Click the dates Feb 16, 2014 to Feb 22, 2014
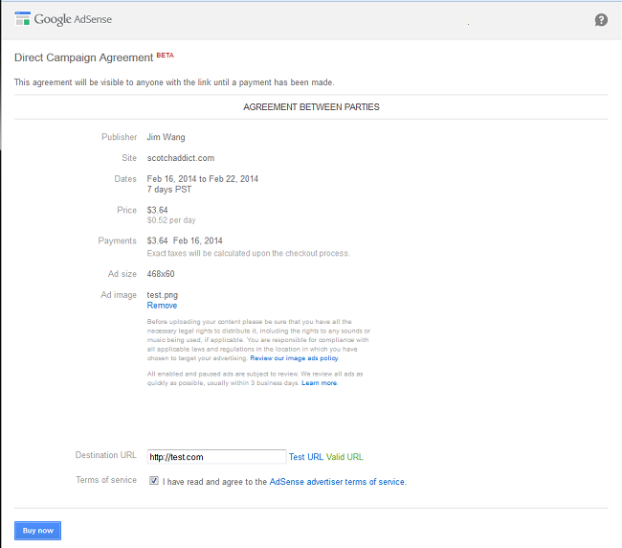Screen dimensions: 622x548 tap(202, 179)
